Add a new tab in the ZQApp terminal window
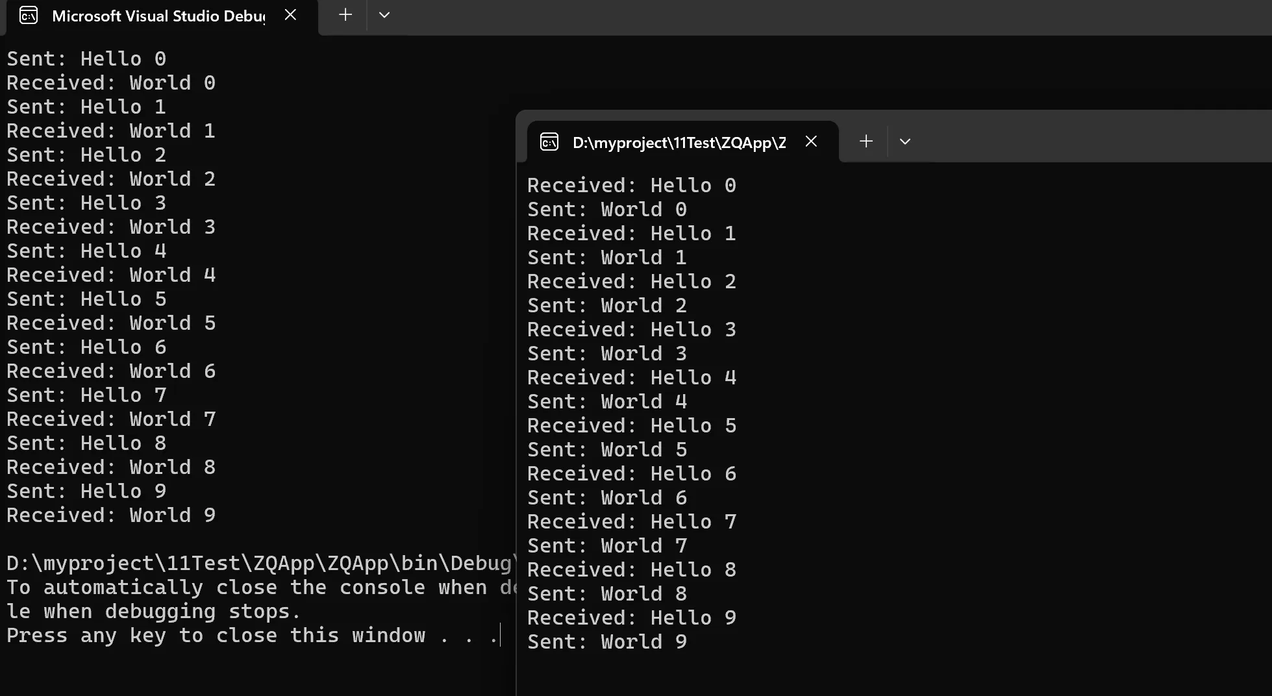The width and height of the screenshot is (1272, 696). pos(866,142)
